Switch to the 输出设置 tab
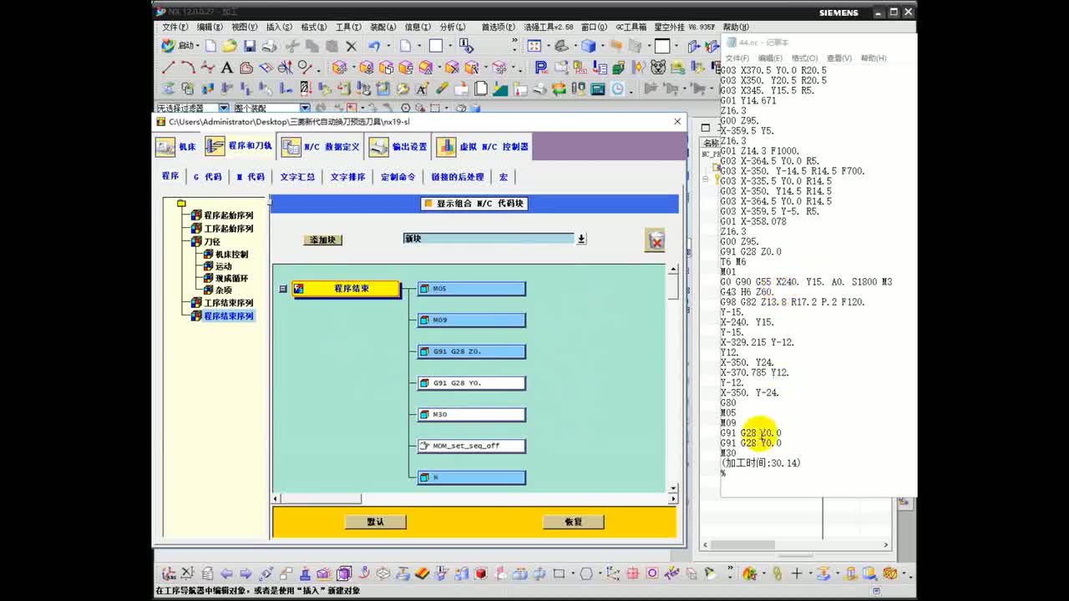The image size is (1069, 601). coord(398,147)
